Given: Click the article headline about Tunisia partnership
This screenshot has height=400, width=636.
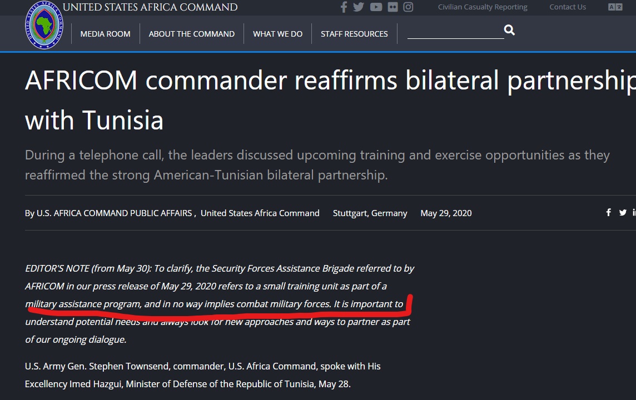Looking at the screenshot, I should click(x=330, y=99).
